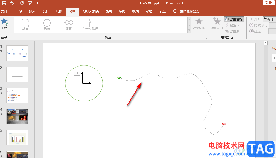The image size is (276, 158).
Task: Open the 动画 group dialog launcher
Action: [x=206, y=38]
